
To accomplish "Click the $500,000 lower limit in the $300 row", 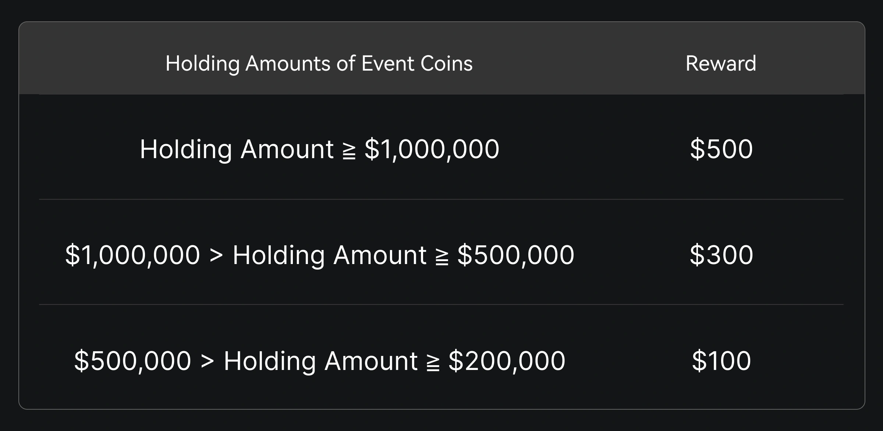I will 515,255.
